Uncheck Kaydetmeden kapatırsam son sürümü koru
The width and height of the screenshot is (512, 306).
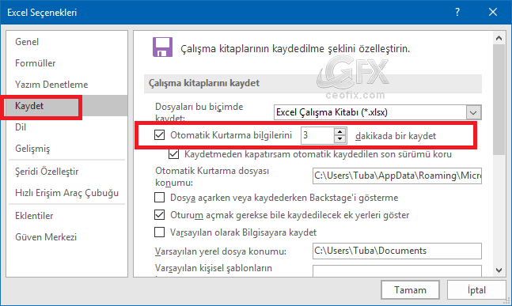pyautogui.click(x=174, y=154)
